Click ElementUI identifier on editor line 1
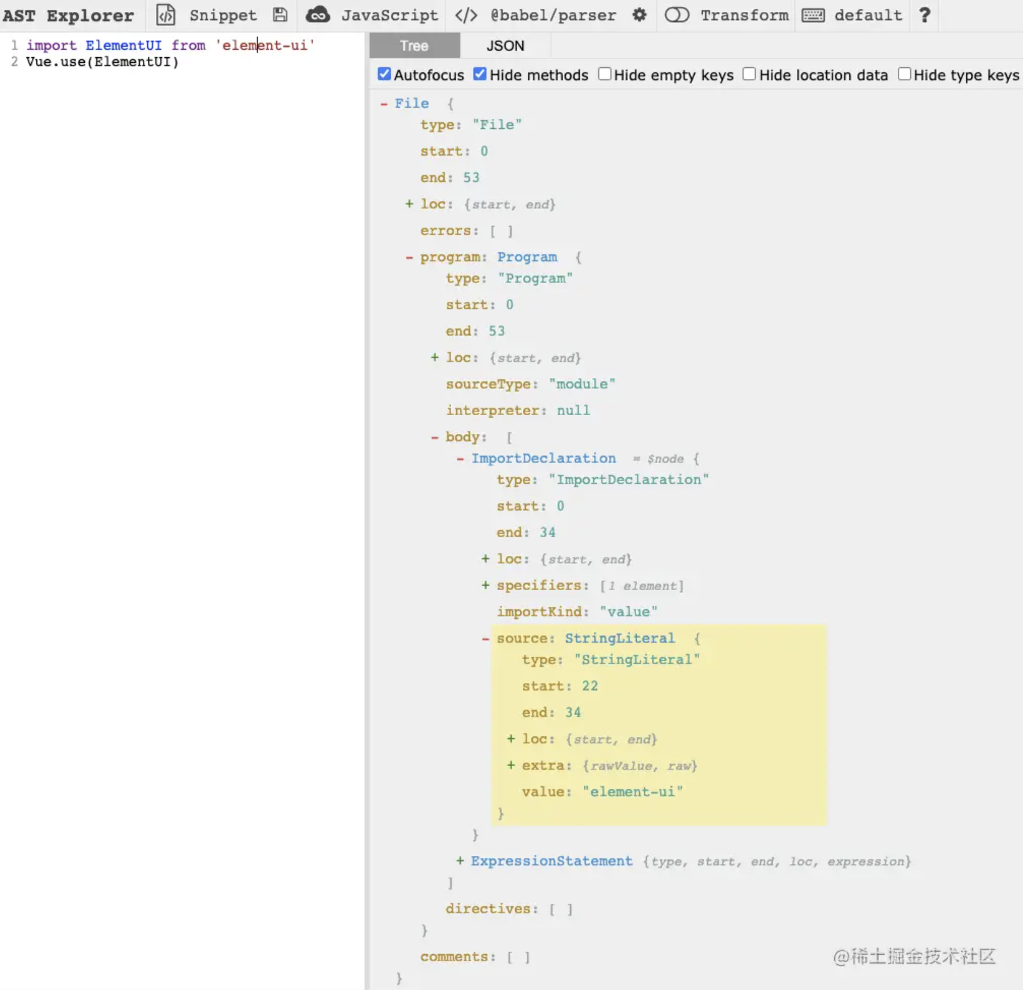 (x=124, y=46)
